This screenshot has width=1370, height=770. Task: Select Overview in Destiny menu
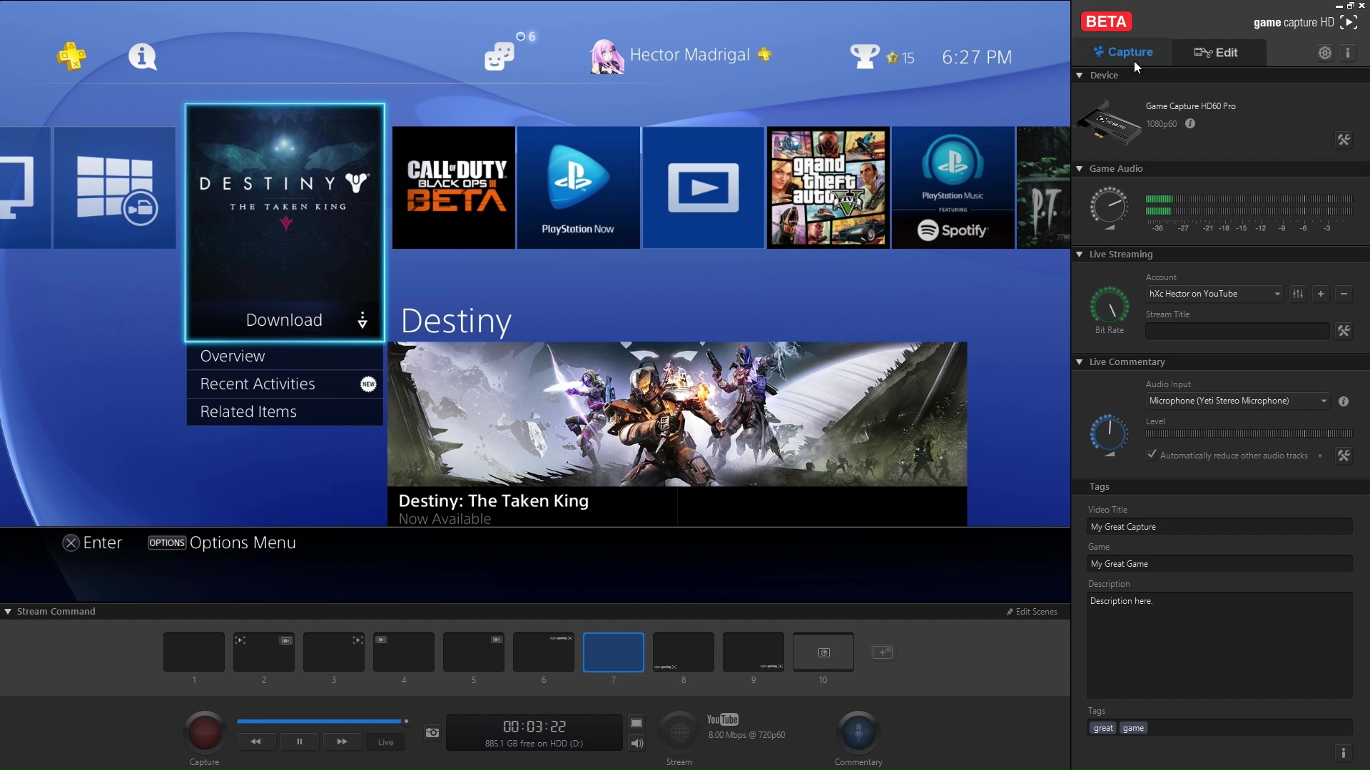[285, 356]
